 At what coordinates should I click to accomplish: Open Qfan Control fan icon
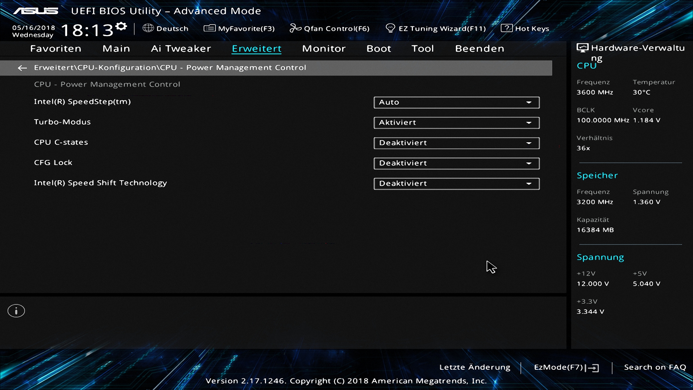tap(295, 28)
